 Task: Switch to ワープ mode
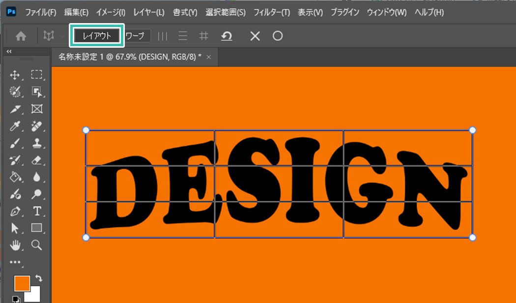click(135, 36)
